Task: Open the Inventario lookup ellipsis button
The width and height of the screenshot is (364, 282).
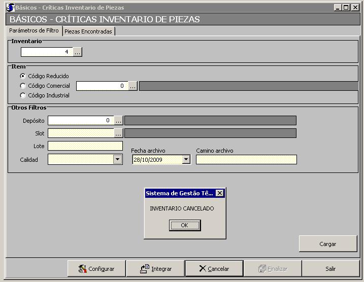Action: (77, 52)
